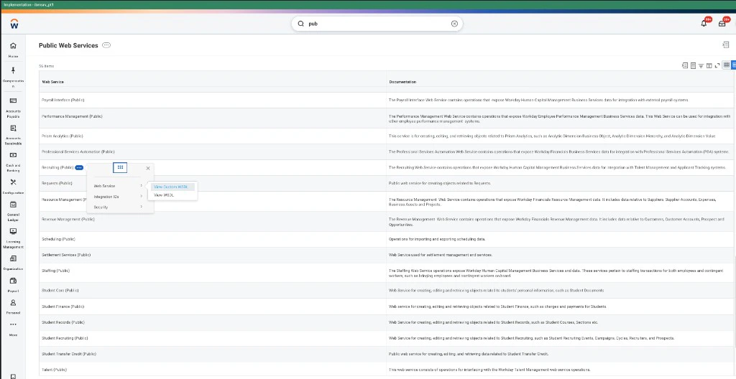Click Scheduling (Public) entry

tap(58, 239)
